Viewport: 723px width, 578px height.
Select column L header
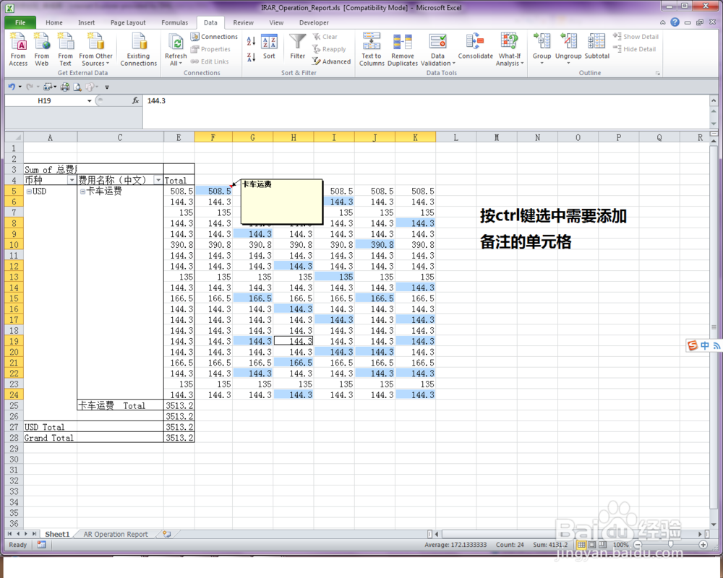455,137
